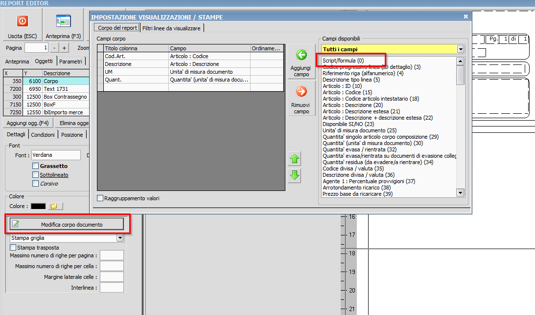Viewport: 535px width, 315px height.
Task: Select the Condizioni tab
Action: 43,135
